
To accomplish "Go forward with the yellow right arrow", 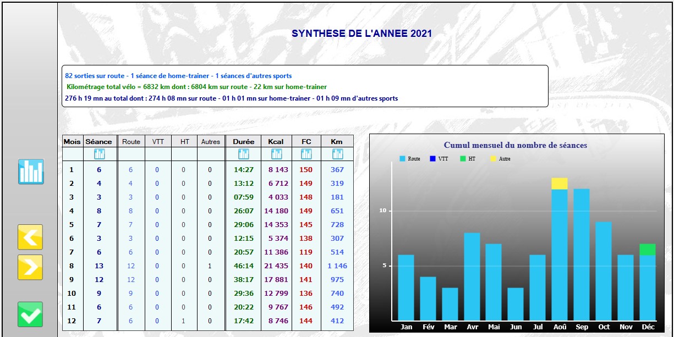I will click(30, 267).
